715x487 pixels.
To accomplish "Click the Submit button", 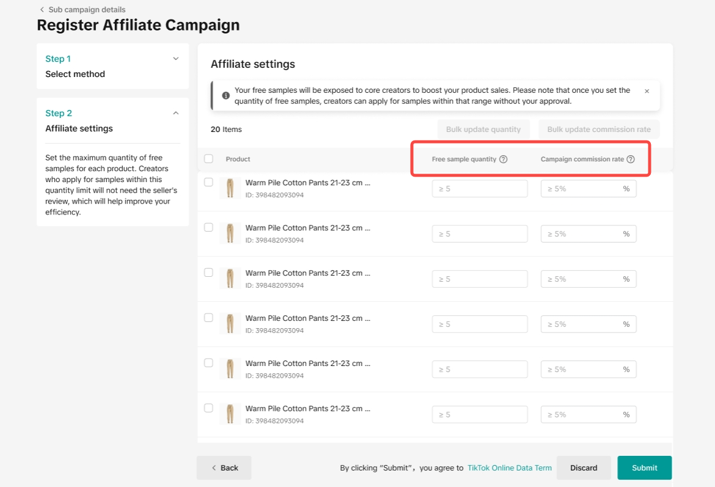I will [x=644, y=468].
